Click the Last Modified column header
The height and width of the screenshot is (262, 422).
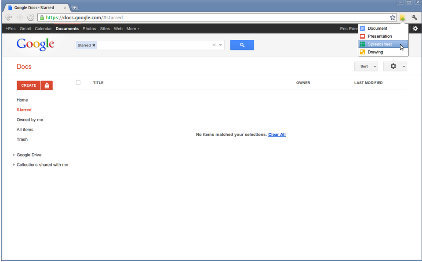click(368, 83)
